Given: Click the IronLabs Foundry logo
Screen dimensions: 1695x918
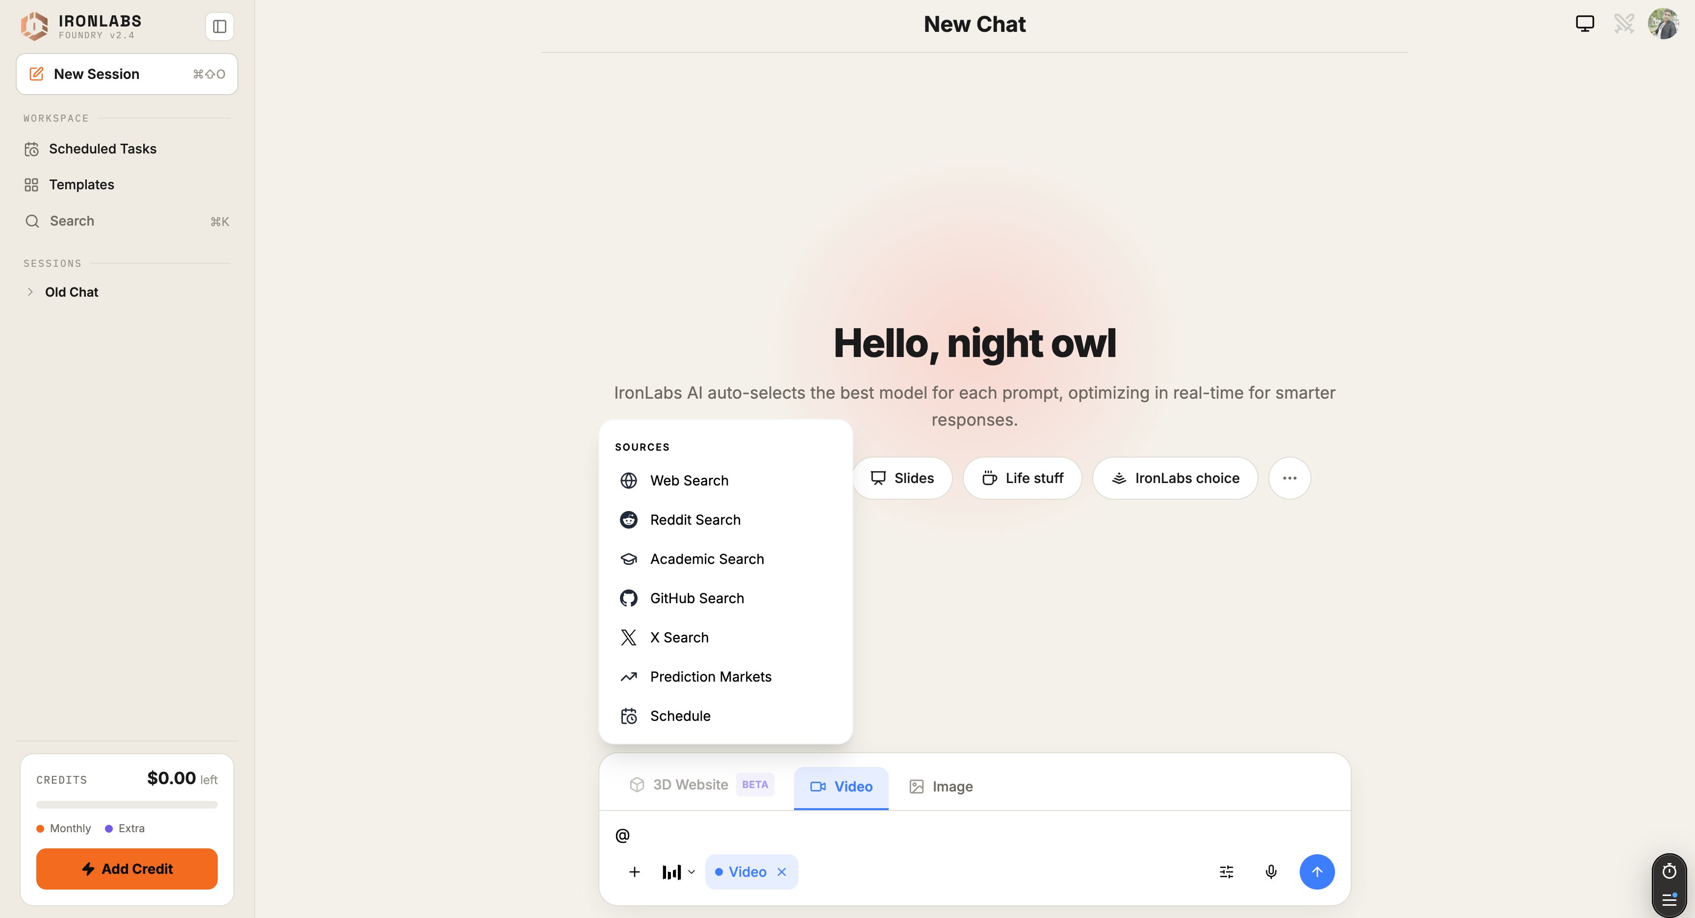Looking at the screenshot, I should point(34,26).
